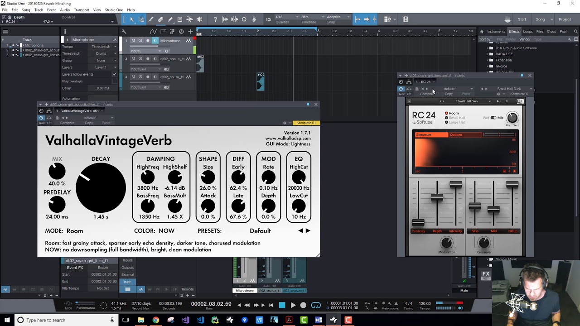Click the Play button in transport
Screen dimensions: 580x326
(x=293, y=305)
